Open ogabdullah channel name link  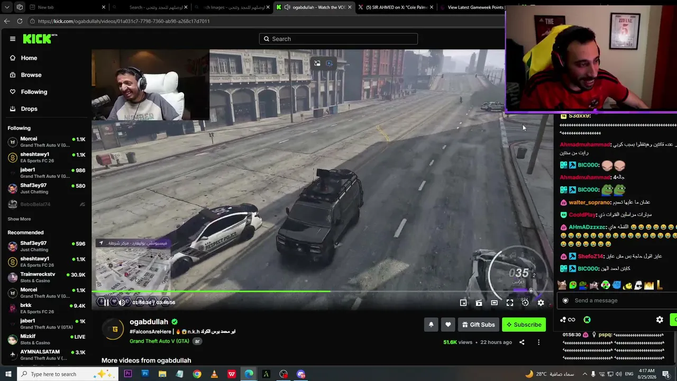(x=149, y=322)
